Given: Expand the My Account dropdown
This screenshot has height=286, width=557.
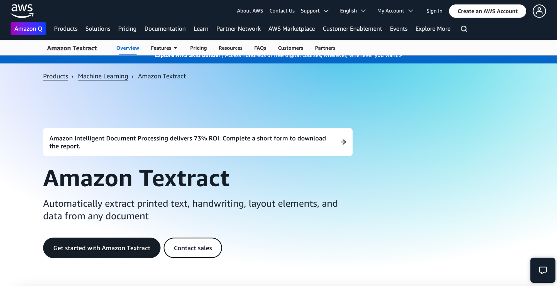Looking at the screenshot, I should (395, 11).
